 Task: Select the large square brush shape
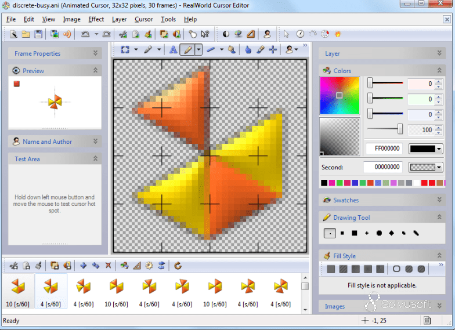point(354,233)
